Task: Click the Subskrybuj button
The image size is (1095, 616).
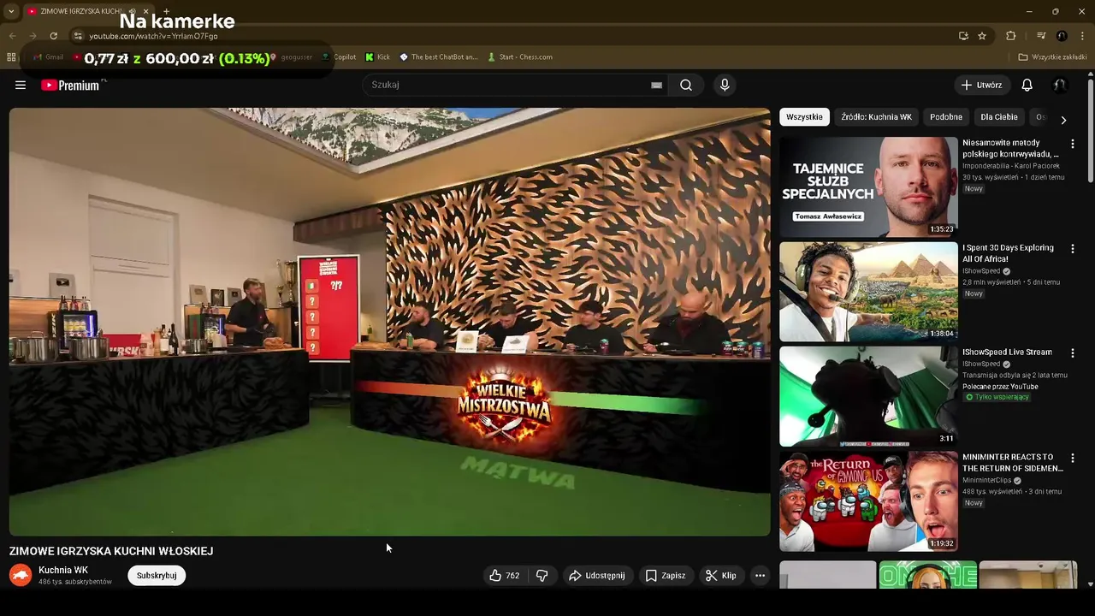Action: coord(157,576)
